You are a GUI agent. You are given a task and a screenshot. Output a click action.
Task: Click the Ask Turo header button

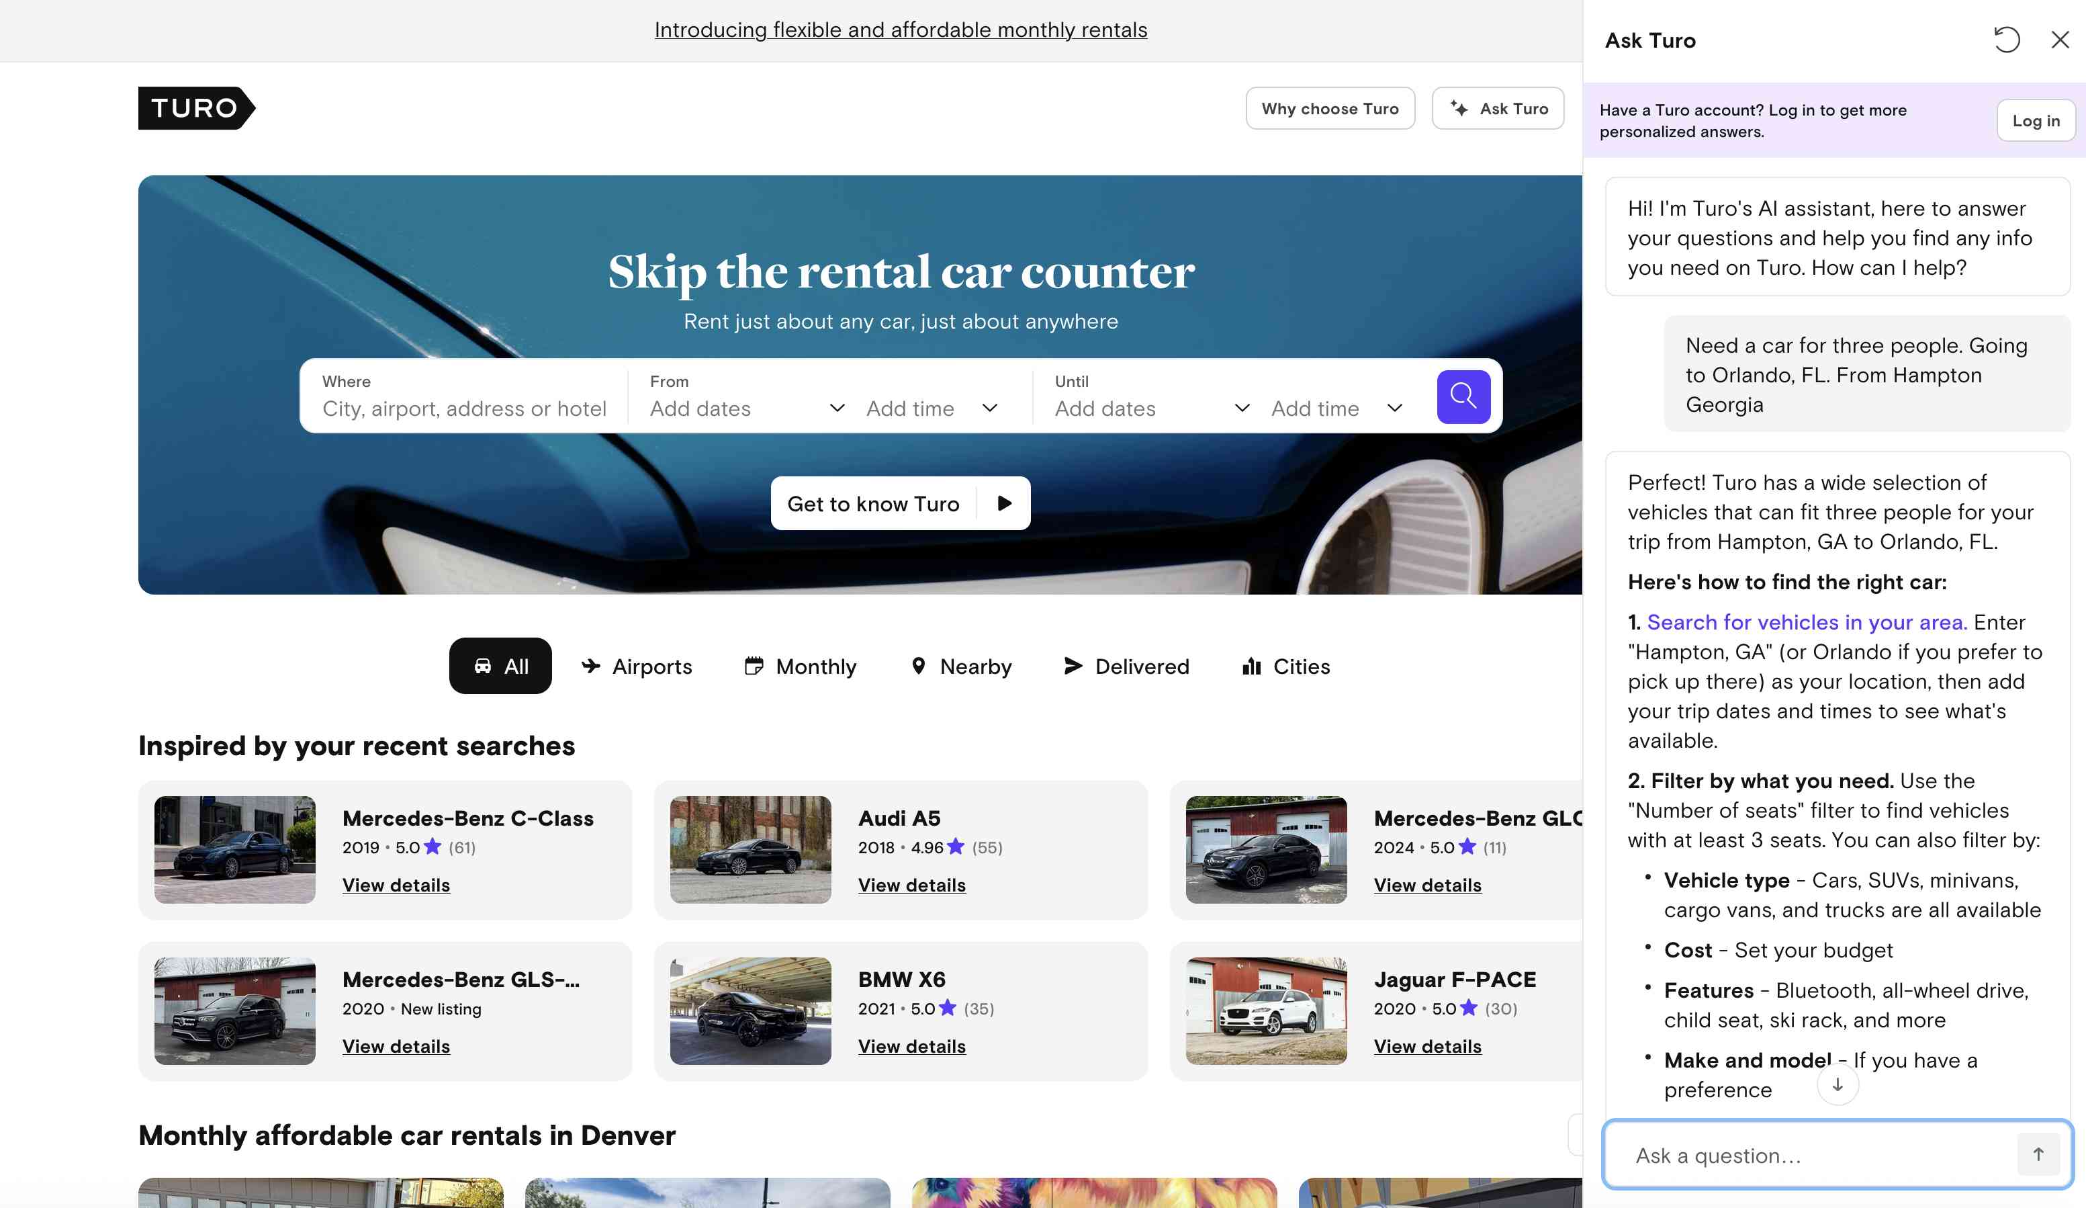tap(1498, 107)
